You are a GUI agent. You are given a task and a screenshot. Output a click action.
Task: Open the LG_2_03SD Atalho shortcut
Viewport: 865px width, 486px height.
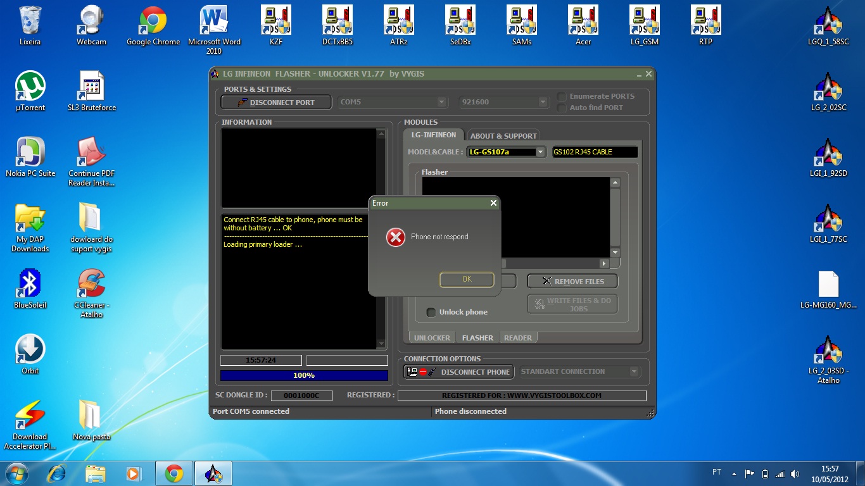point(828,359)
